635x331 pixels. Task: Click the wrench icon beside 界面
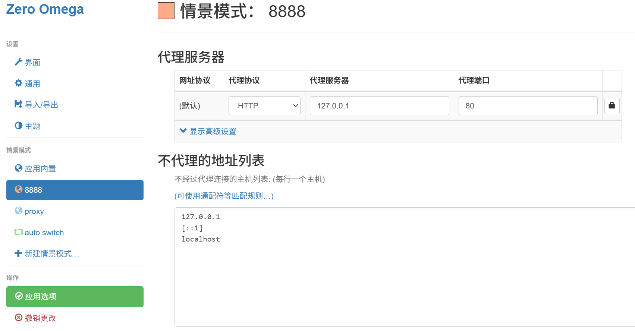[x=19, y=62]
